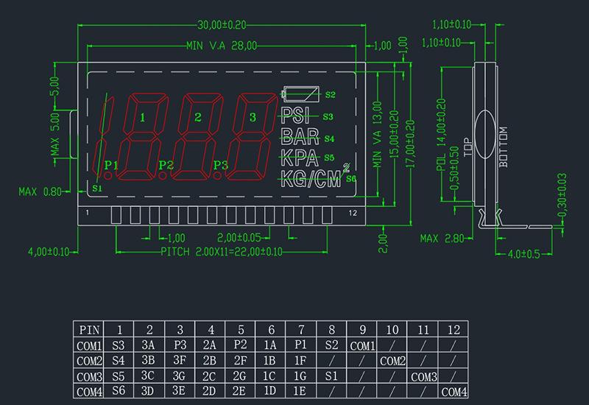Click the P1 decimal point circle
Viewport: 589px width, 405px height.
pyautogui.click(x=107, y=176)
